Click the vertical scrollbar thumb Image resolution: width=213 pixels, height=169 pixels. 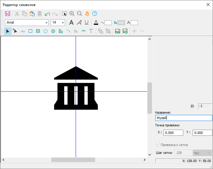(x=149, y=98)
